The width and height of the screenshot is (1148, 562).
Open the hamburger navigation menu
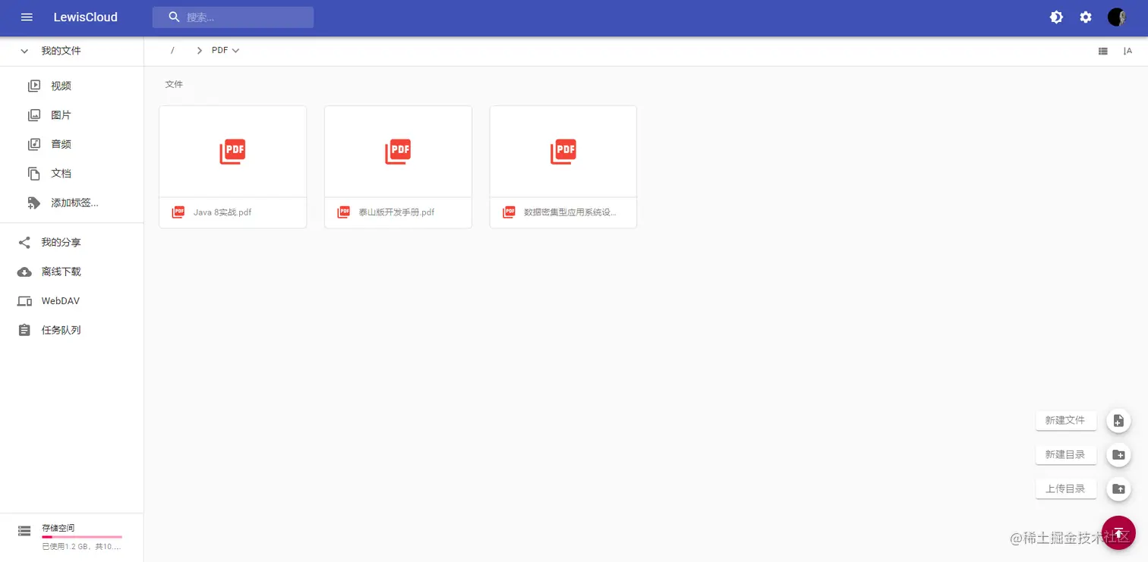[27, 17]
